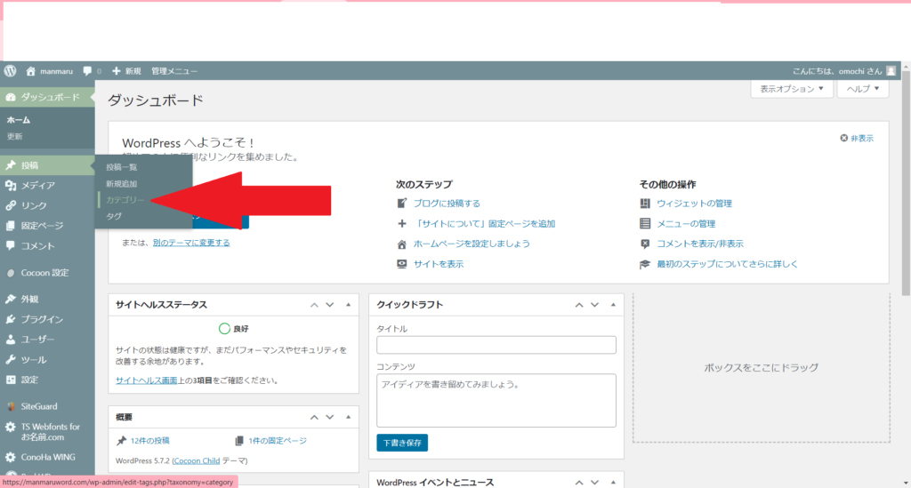The width and height of the screenshot is (911, 488).
Task: Open the manmaru site home icon
Action: pyautogui.click(x=31, y=71)
